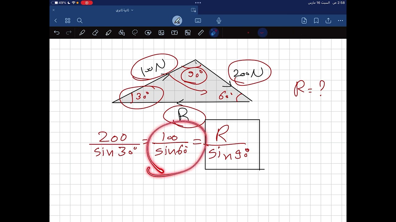396x222 pixels.
Task: Open the Elements sticker tool
Action: pos(148,32)
